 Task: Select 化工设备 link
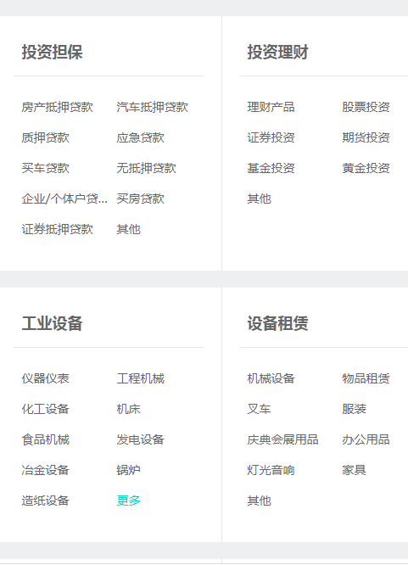click(x=46, y=409)
